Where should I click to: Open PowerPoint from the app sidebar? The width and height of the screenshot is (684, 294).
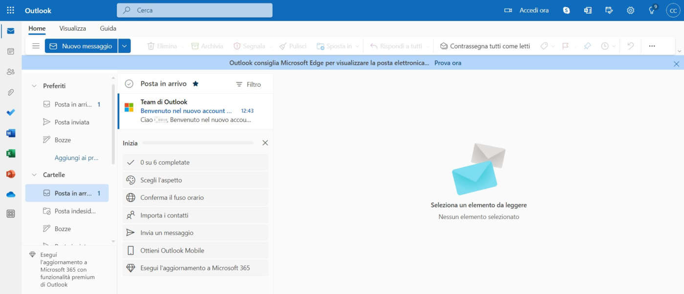coord(11,174)
